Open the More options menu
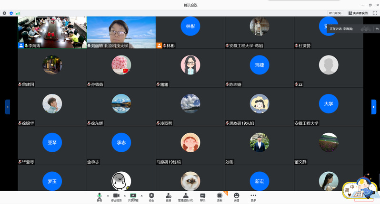This screenshot has width=380, height=204. pyautogui.click(x=253, y=196)
